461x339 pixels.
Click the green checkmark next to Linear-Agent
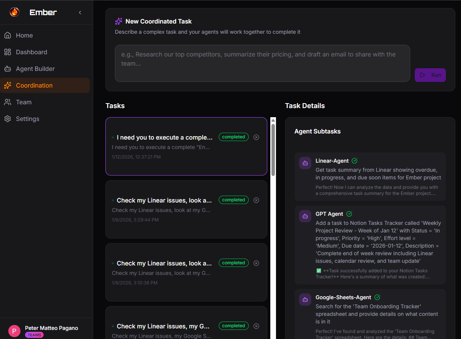click(354, 161)
